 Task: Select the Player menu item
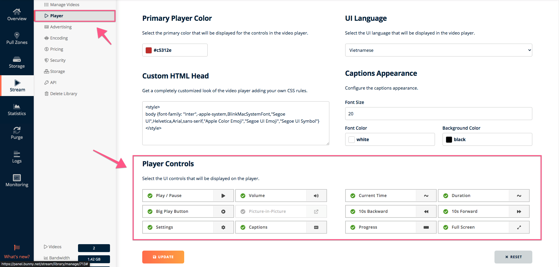(x=75, y=16)
